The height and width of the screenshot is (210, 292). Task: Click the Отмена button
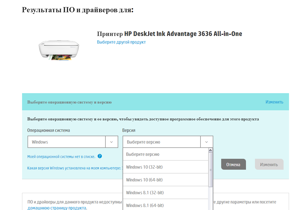click(233, 165)
